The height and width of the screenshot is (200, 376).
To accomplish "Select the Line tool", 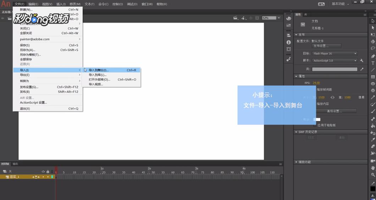I will 373,70.
